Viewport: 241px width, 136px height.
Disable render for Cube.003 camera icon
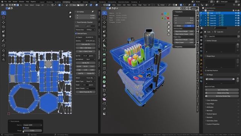(x=238, y=20)
